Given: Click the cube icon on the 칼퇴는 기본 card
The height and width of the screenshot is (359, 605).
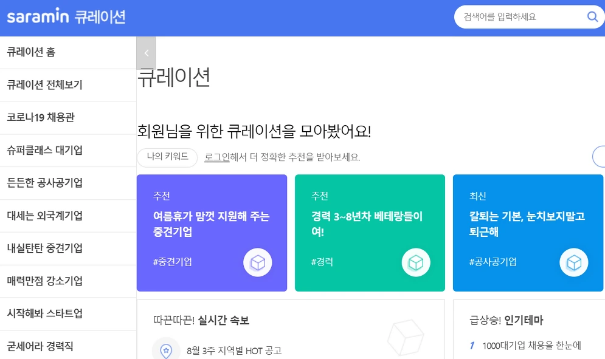Looking at the screenshot, I should tap(573, 262).
